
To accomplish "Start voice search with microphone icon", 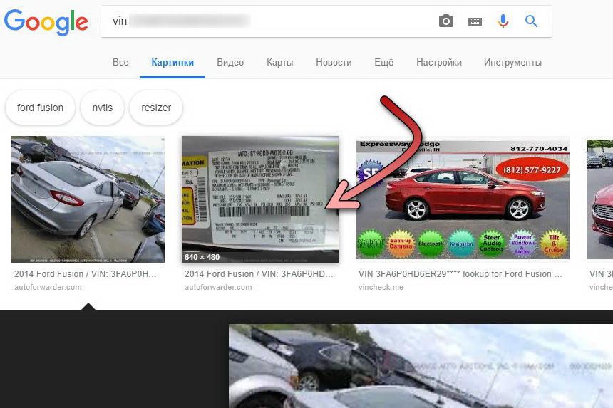I will click(x=503, y=21).
